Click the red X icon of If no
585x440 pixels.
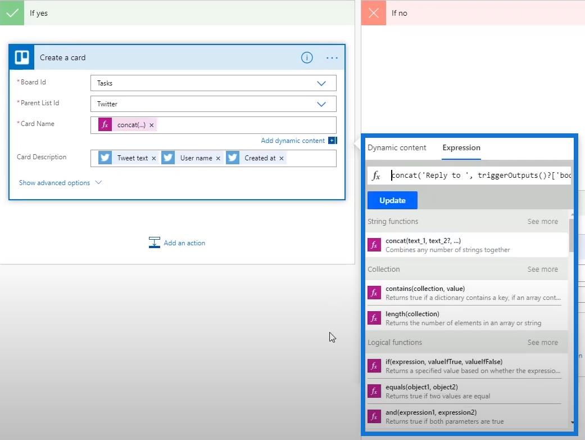tap(374, 13)
